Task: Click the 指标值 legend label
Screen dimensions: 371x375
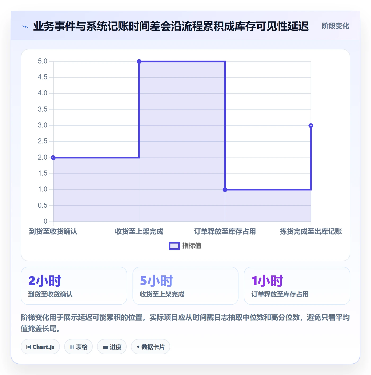Action: point(192,246)
